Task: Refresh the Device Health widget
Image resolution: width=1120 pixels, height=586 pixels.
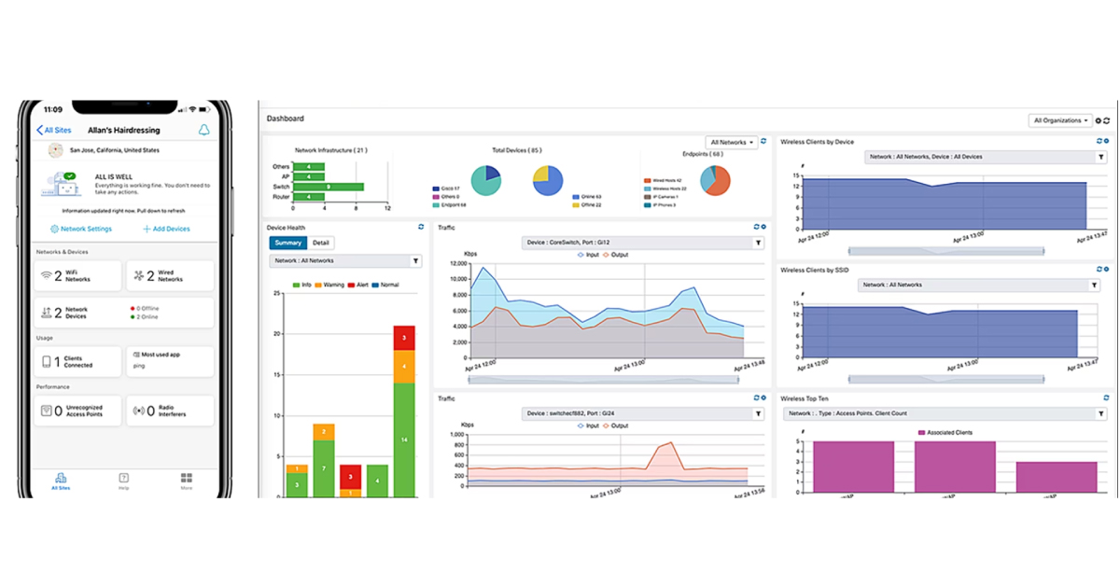Action: click(x=421, y=227)
